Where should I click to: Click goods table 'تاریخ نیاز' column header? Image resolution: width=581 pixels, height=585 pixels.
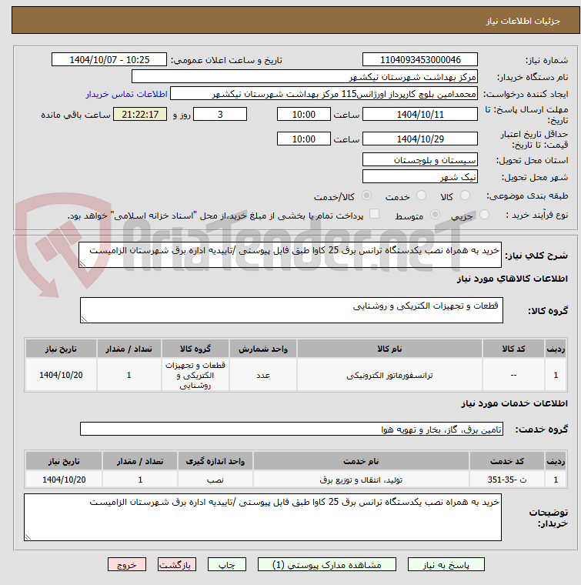pyautogui.click(x=61, y=349)
